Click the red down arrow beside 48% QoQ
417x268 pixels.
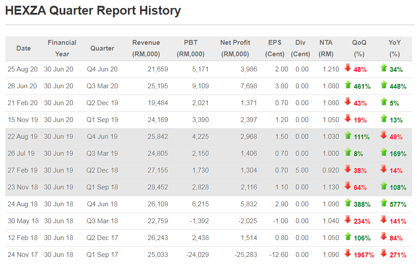point(347,68)
